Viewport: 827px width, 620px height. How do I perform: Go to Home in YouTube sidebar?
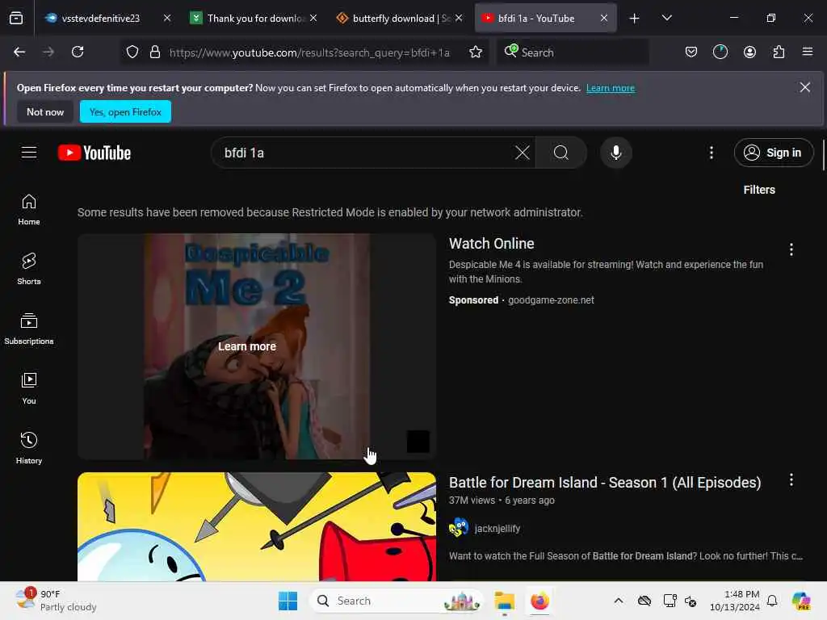pyautogui.click(x=29, y=209)
